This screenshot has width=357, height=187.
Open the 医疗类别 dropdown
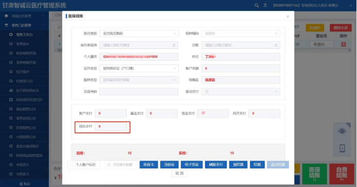pyautogui.click(x=139, y=33)
